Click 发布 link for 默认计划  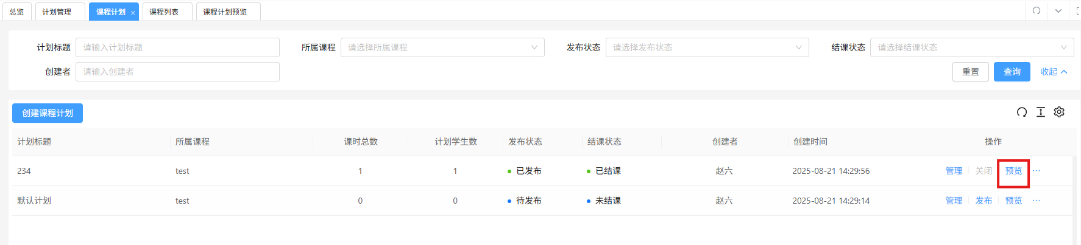click(x=984, y=201)
